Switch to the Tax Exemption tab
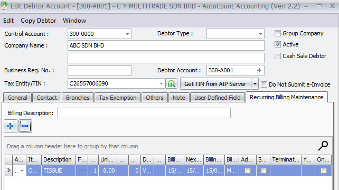339x190 pixels. coord(118,98)
